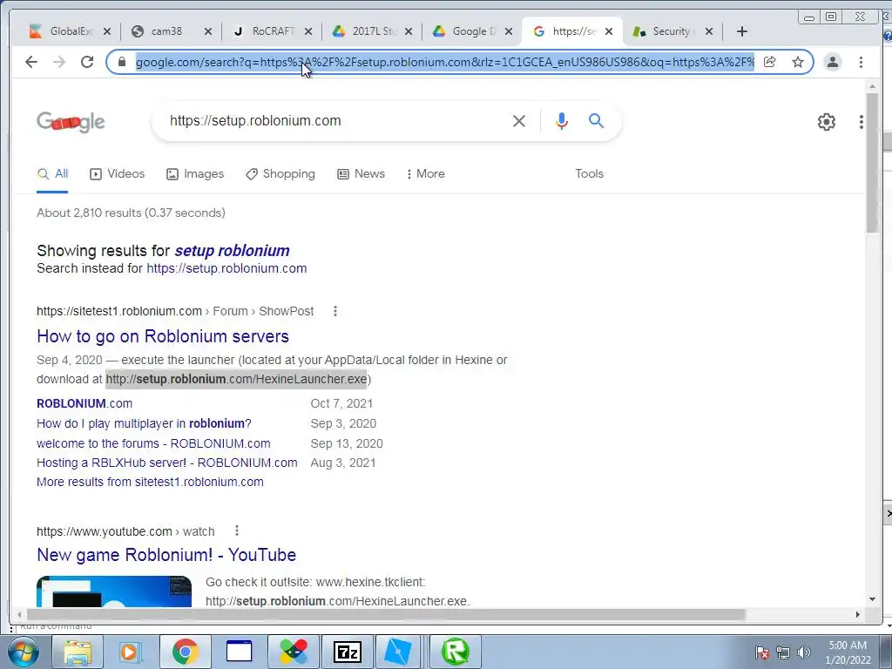Open 'New game Roblonium! - YouTube' result
This screenshot has width=892, height=669.
pyautogui.click(x=166, y=555)
